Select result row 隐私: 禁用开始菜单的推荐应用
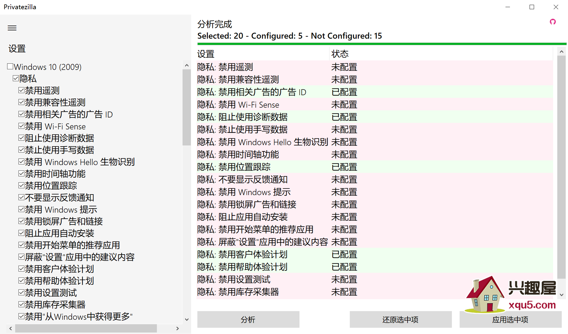 click(375, 229)
